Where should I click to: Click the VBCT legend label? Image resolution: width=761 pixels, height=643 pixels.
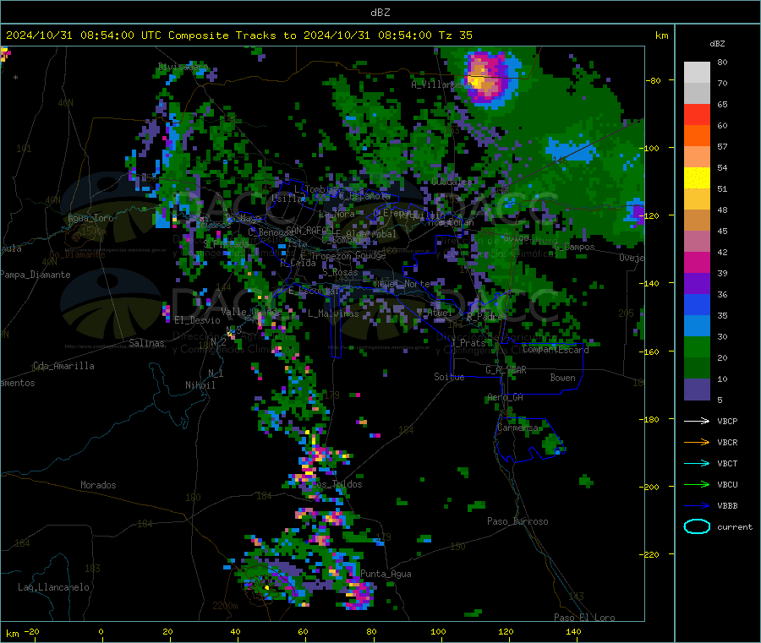click(x=727, y=464)
